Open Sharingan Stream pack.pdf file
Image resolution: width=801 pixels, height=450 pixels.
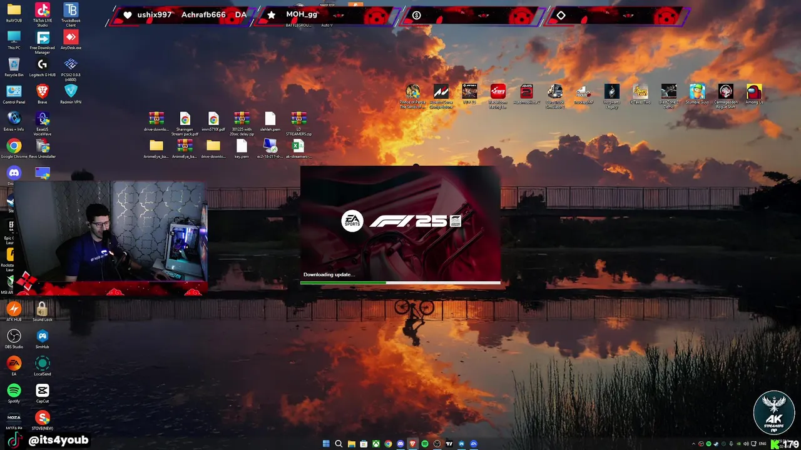(x=185, y=122)
